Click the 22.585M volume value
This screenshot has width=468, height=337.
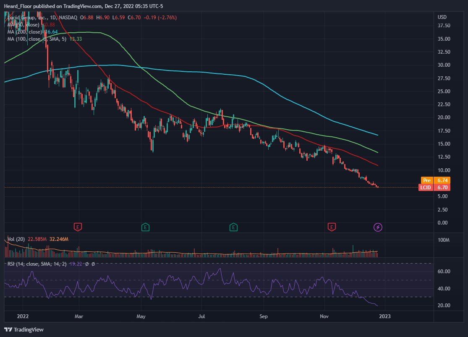(37, 239)
